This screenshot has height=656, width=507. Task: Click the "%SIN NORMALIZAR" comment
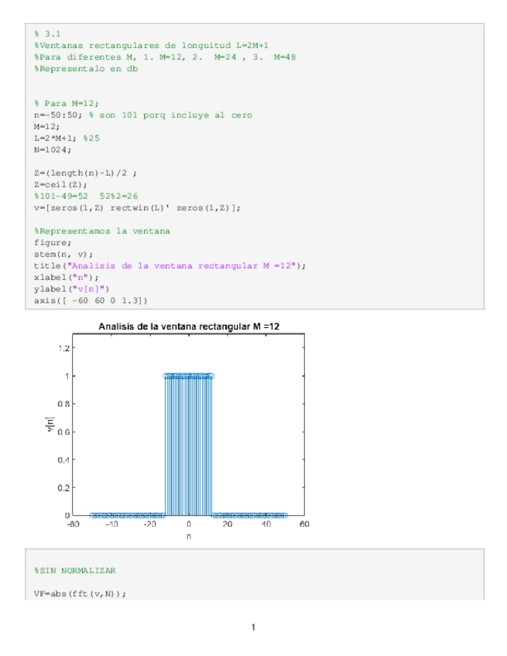(x=74, y=571)
